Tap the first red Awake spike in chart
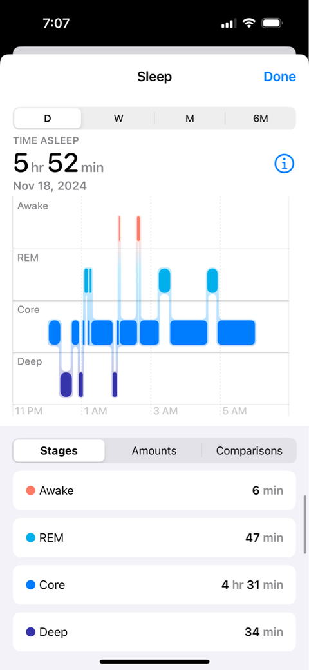This screenshot has width=309, height=670. (120, 229)
